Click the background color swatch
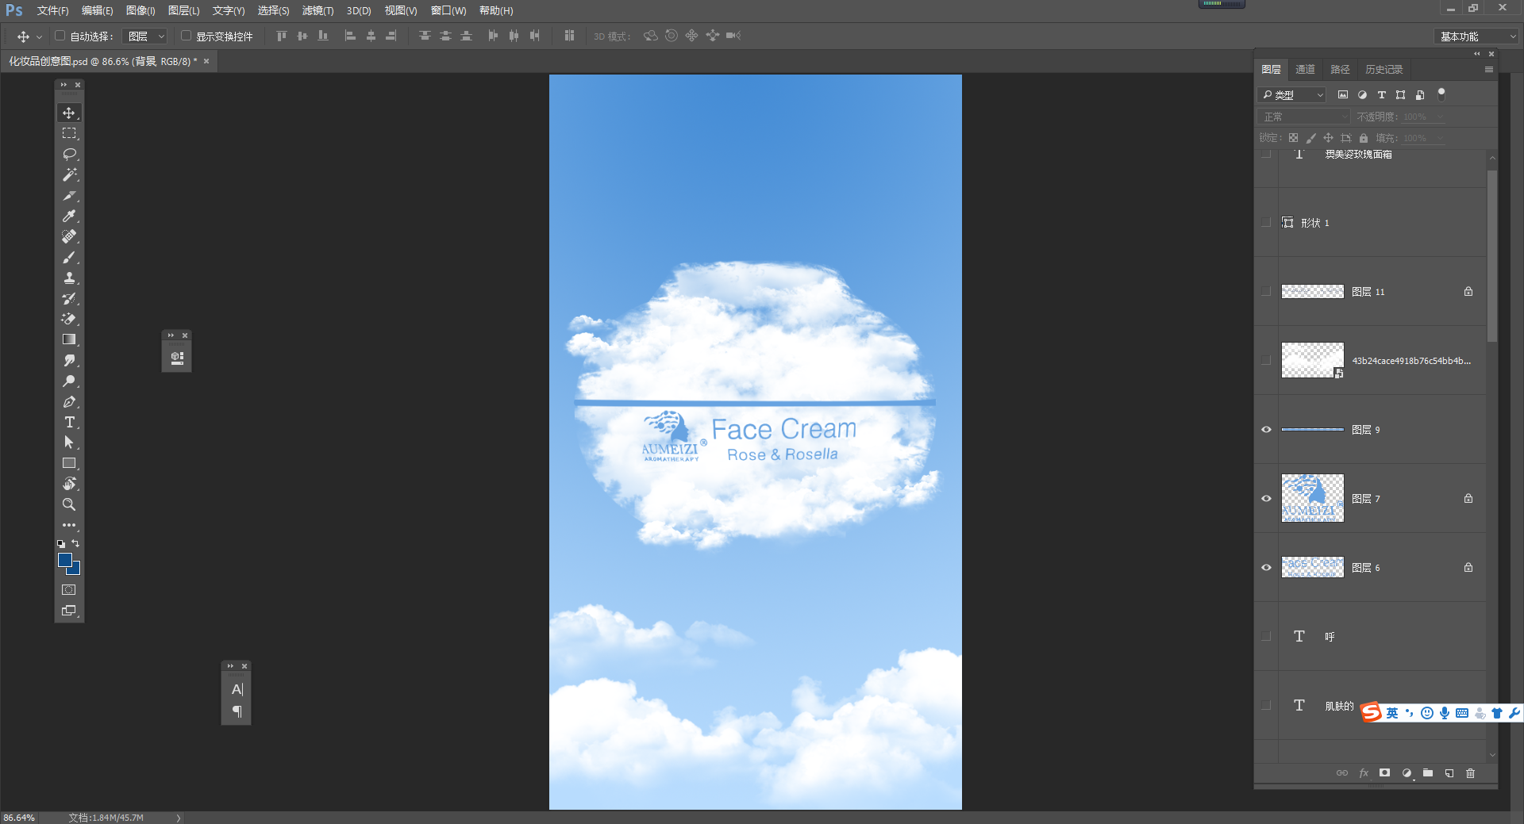 click(x=75, y=570)
